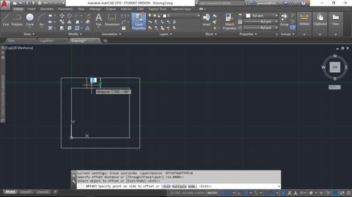Image resolution: width=352 pixels, height=197 pixels.
Task: Open the Text tool
Action: pos(99,20)
